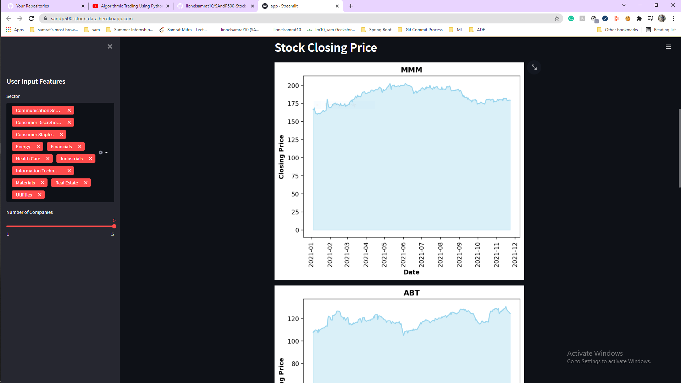
Task: Open the Reading list
Action: (x=661, y=30)
